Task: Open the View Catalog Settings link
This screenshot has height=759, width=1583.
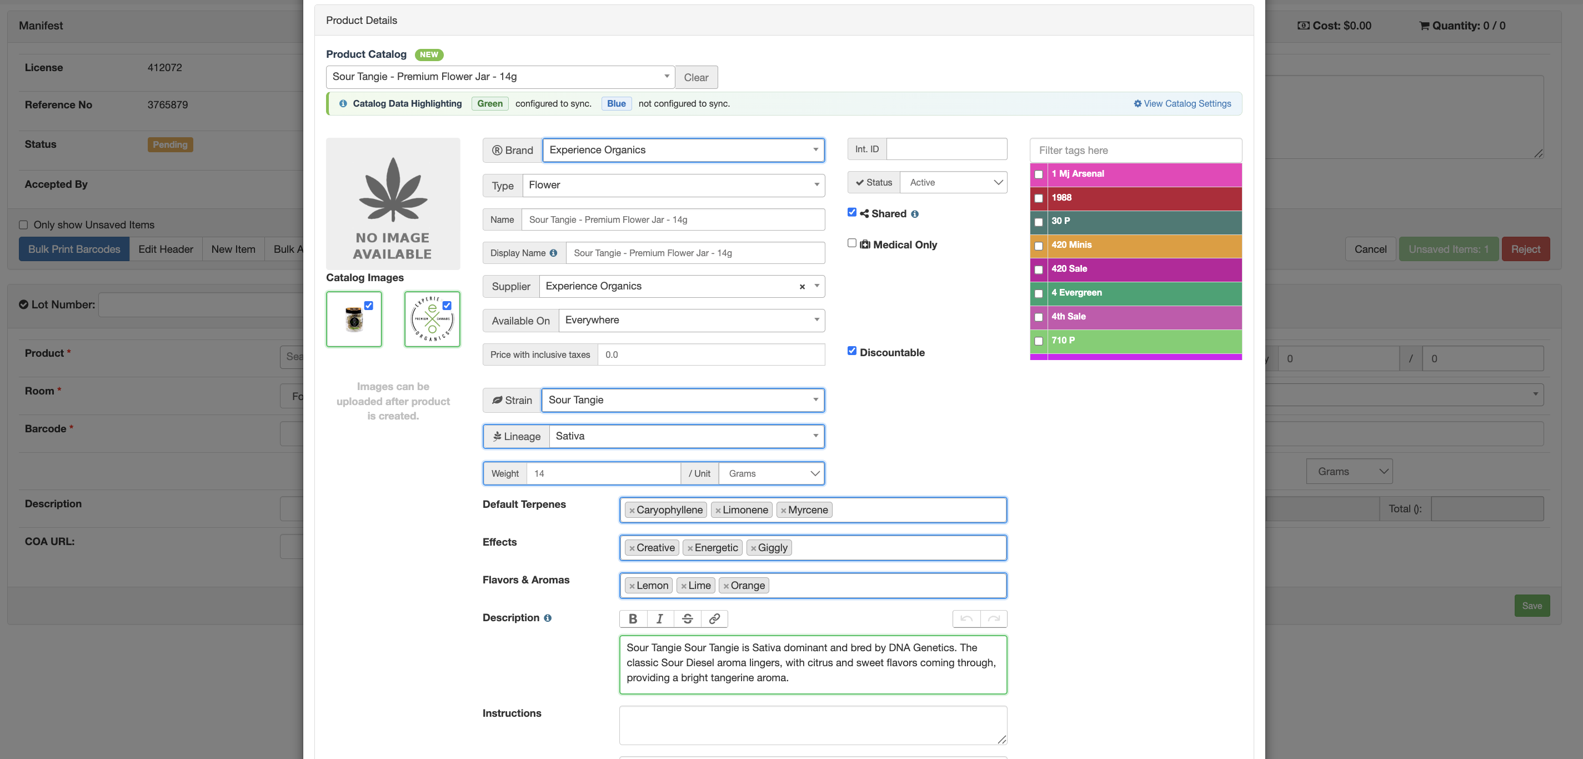Action: click(1183, 104)
